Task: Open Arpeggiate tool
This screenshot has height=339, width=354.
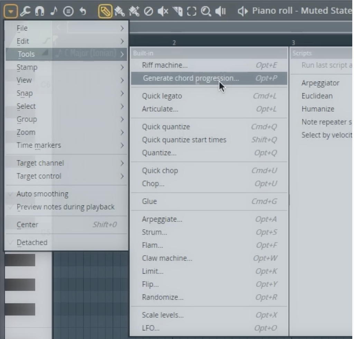Action: pos(209,219)
